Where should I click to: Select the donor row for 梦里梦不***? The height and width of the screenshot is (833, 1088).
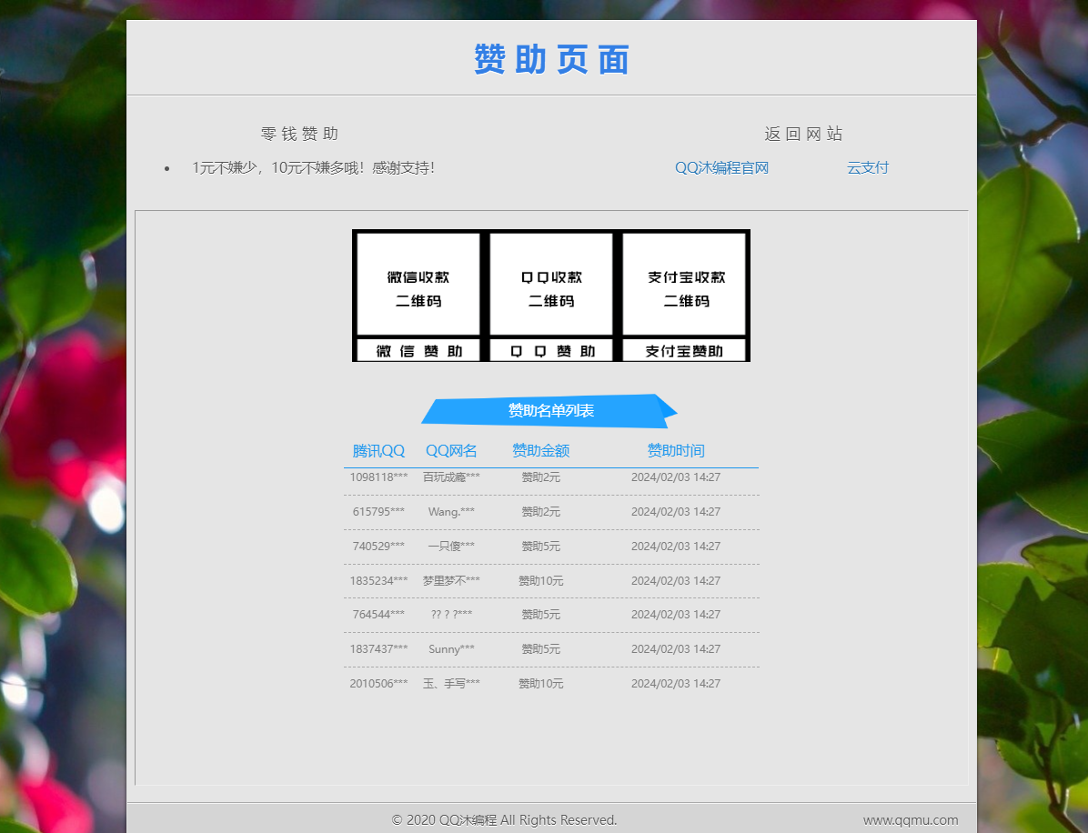(x=551, y=580)
